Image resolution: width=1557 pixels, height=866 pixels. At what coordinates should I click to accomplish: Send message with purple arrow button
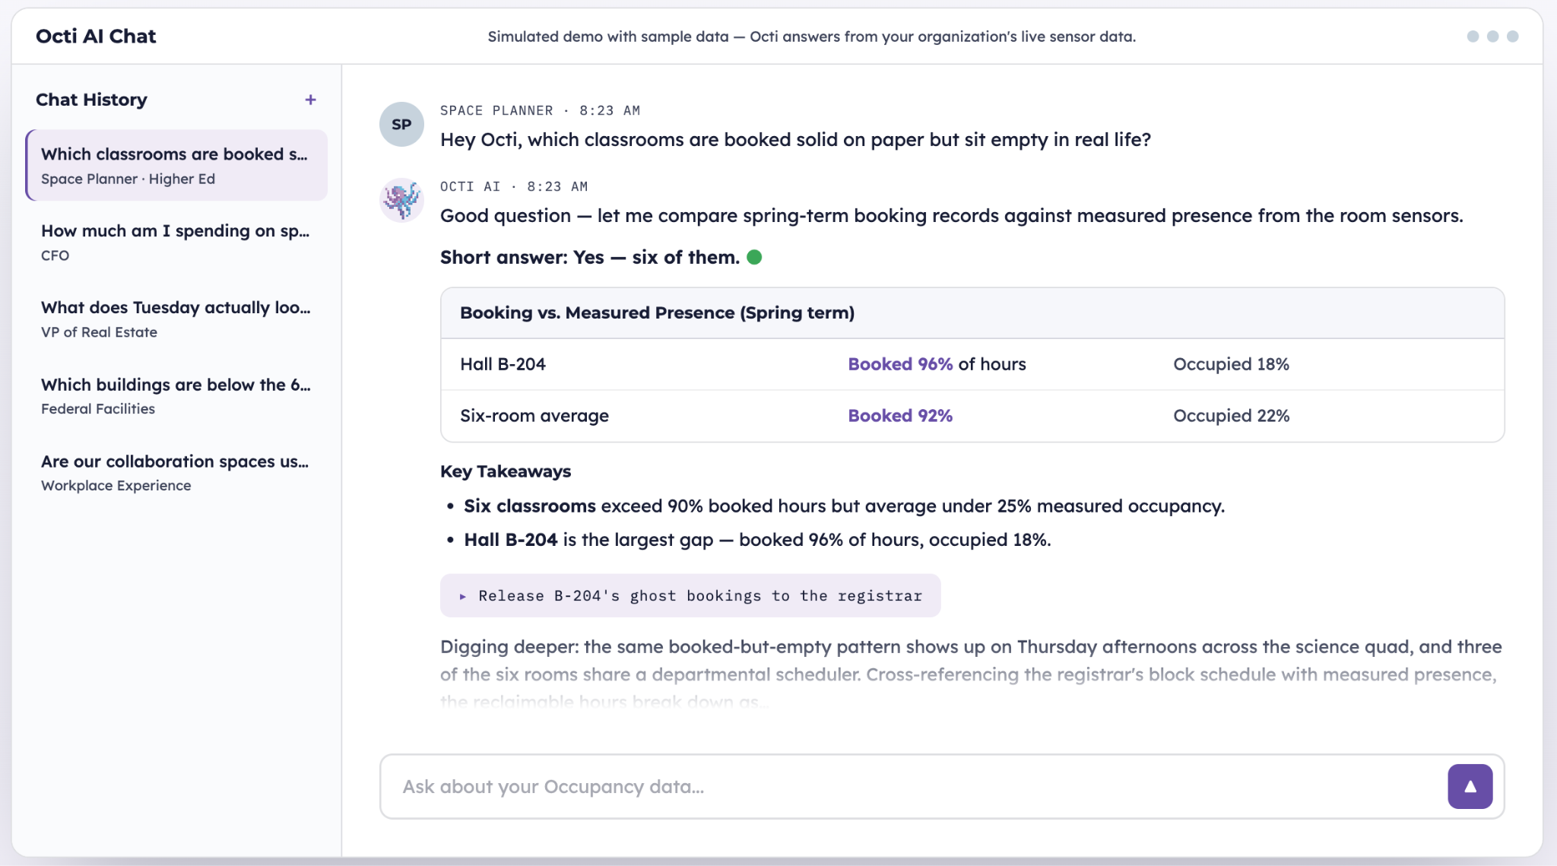[x=1470, y=786]
